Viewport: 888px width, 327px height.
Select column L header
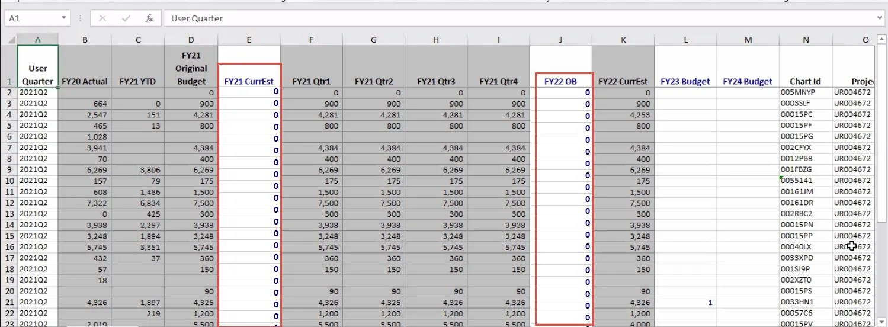(x=685, y=40)
